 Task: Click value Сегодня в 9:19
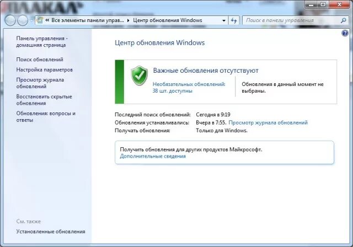click(213, 115)
